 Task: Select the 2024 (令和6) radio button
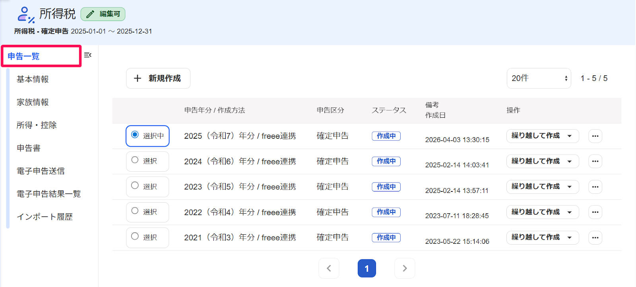click(x=135, y=160)
